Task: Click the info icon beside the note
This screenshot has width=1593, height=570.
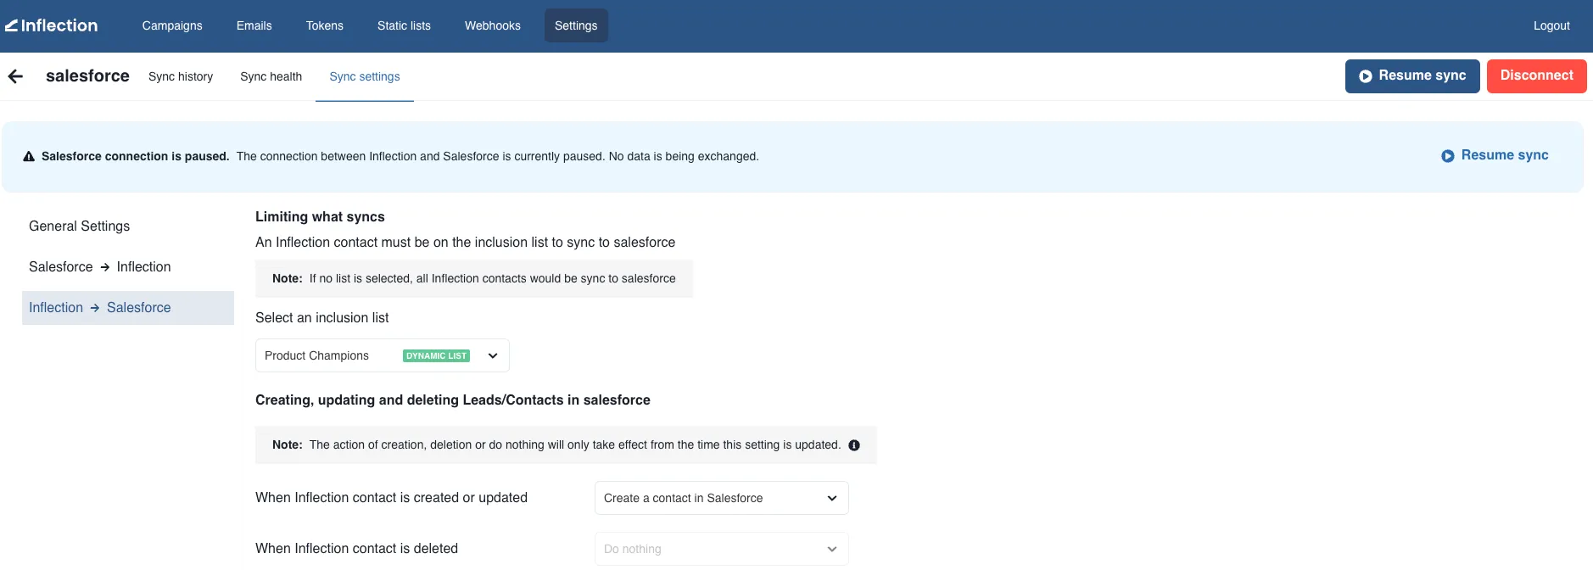Action: tap(854, 445)
